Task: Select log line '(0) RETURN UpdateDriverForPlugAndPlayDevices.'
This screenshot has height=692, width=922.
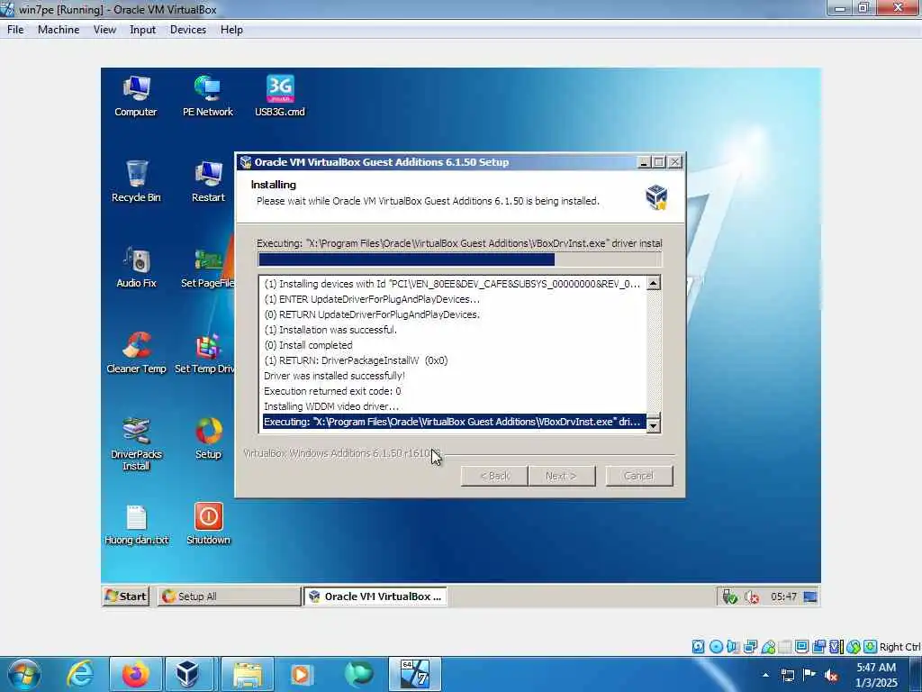Action: (372, 314)
